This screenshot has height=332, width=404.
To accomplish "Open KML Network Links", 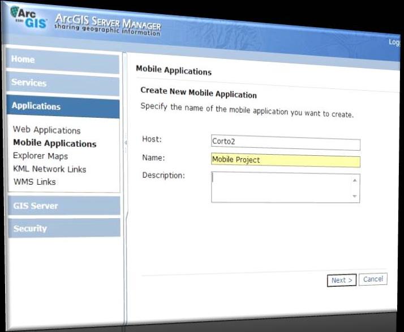I will [49, 169].
